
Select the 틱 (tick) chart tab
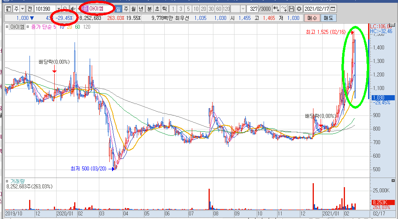click(x=164, y=8)
